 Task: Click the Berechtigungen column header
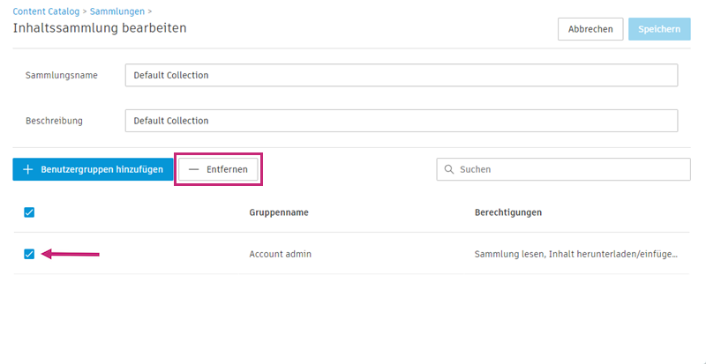507,212
